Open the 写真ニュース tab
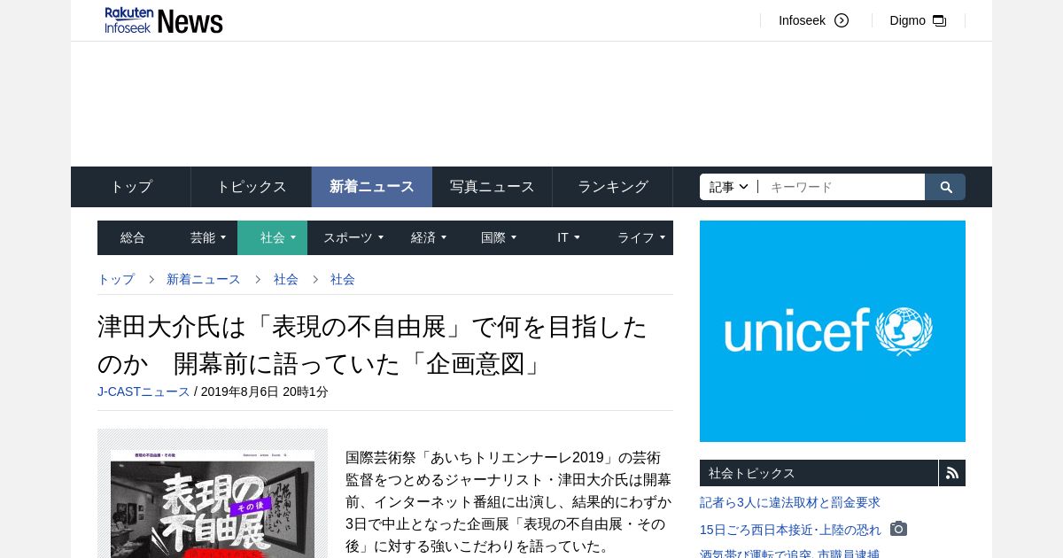Viewport: 1063px width, 558px height. tap(493, 187)
